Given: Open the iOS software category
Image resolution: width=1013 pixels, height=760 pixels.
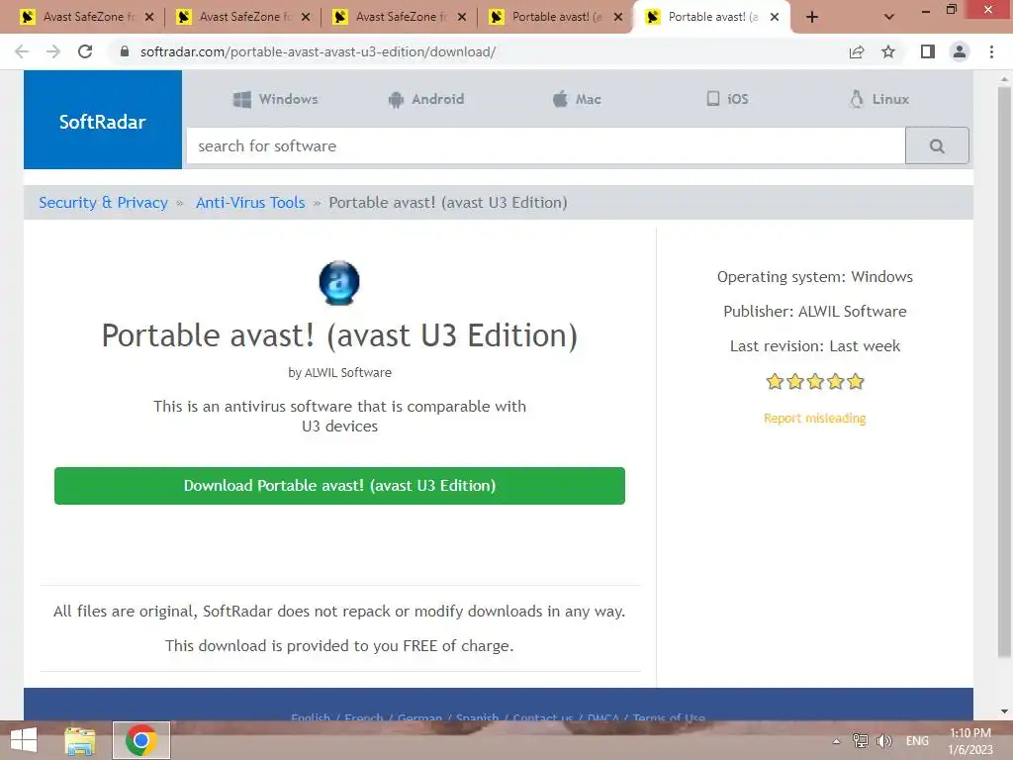Looking at the screenshot, I should coord(727,99).
